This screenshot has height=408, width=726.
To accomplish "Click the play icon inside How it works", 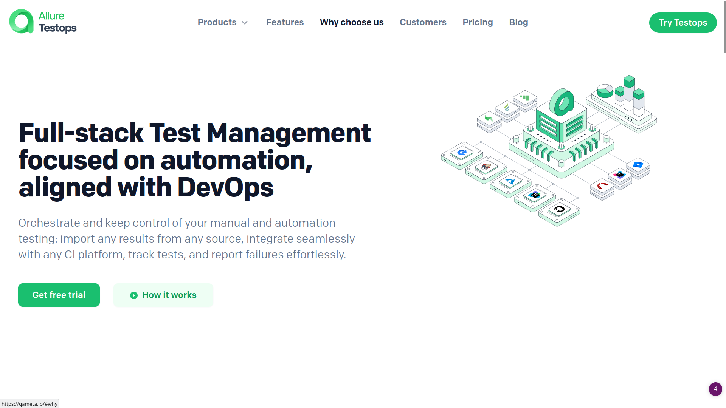I will pyautogui.click(x=133, y=295).
